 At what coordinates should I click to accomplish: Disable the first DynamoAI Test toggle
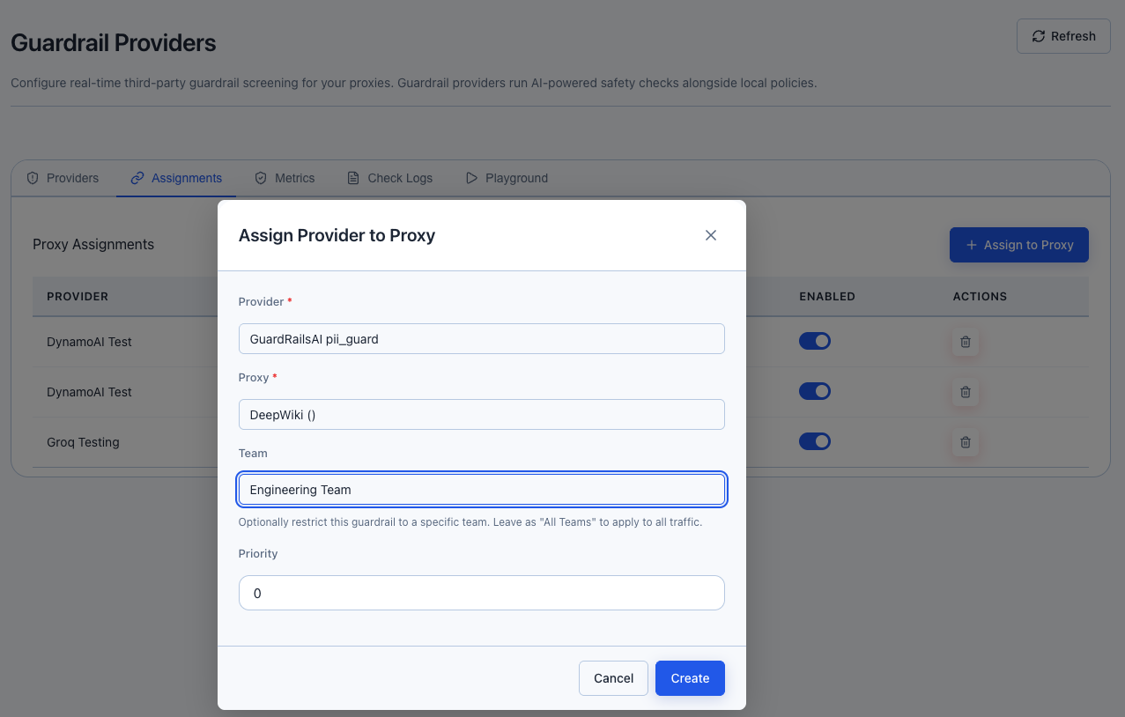tap(815, 341)
